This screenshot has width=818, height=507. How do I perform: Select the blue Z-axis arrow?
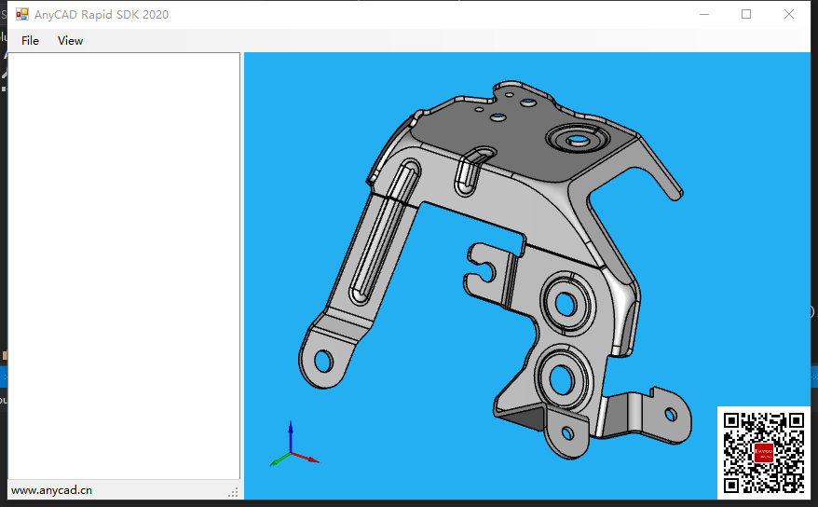[291, 432]
